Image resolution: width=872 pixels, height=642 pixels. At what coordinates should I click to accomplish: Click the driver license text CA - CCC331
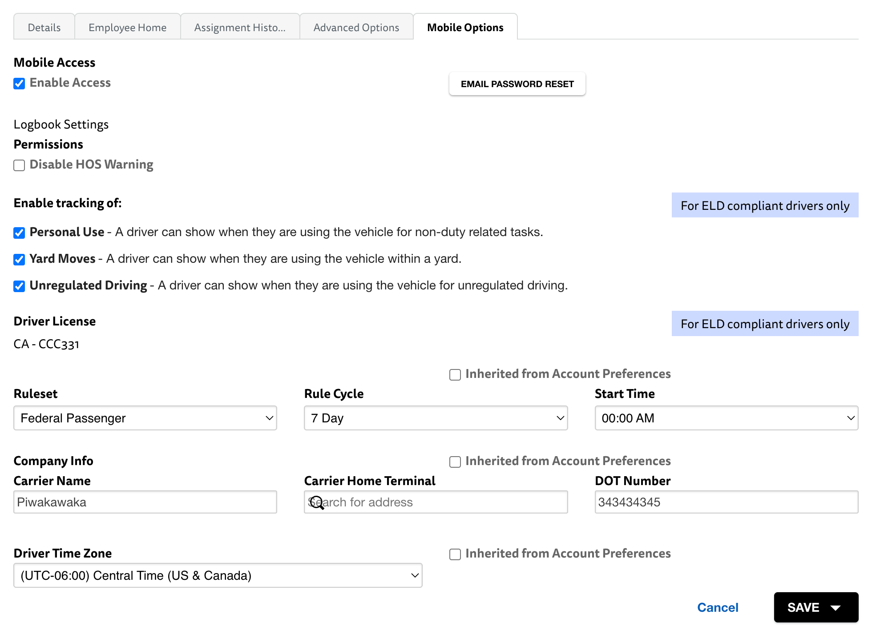pos(46,344)
